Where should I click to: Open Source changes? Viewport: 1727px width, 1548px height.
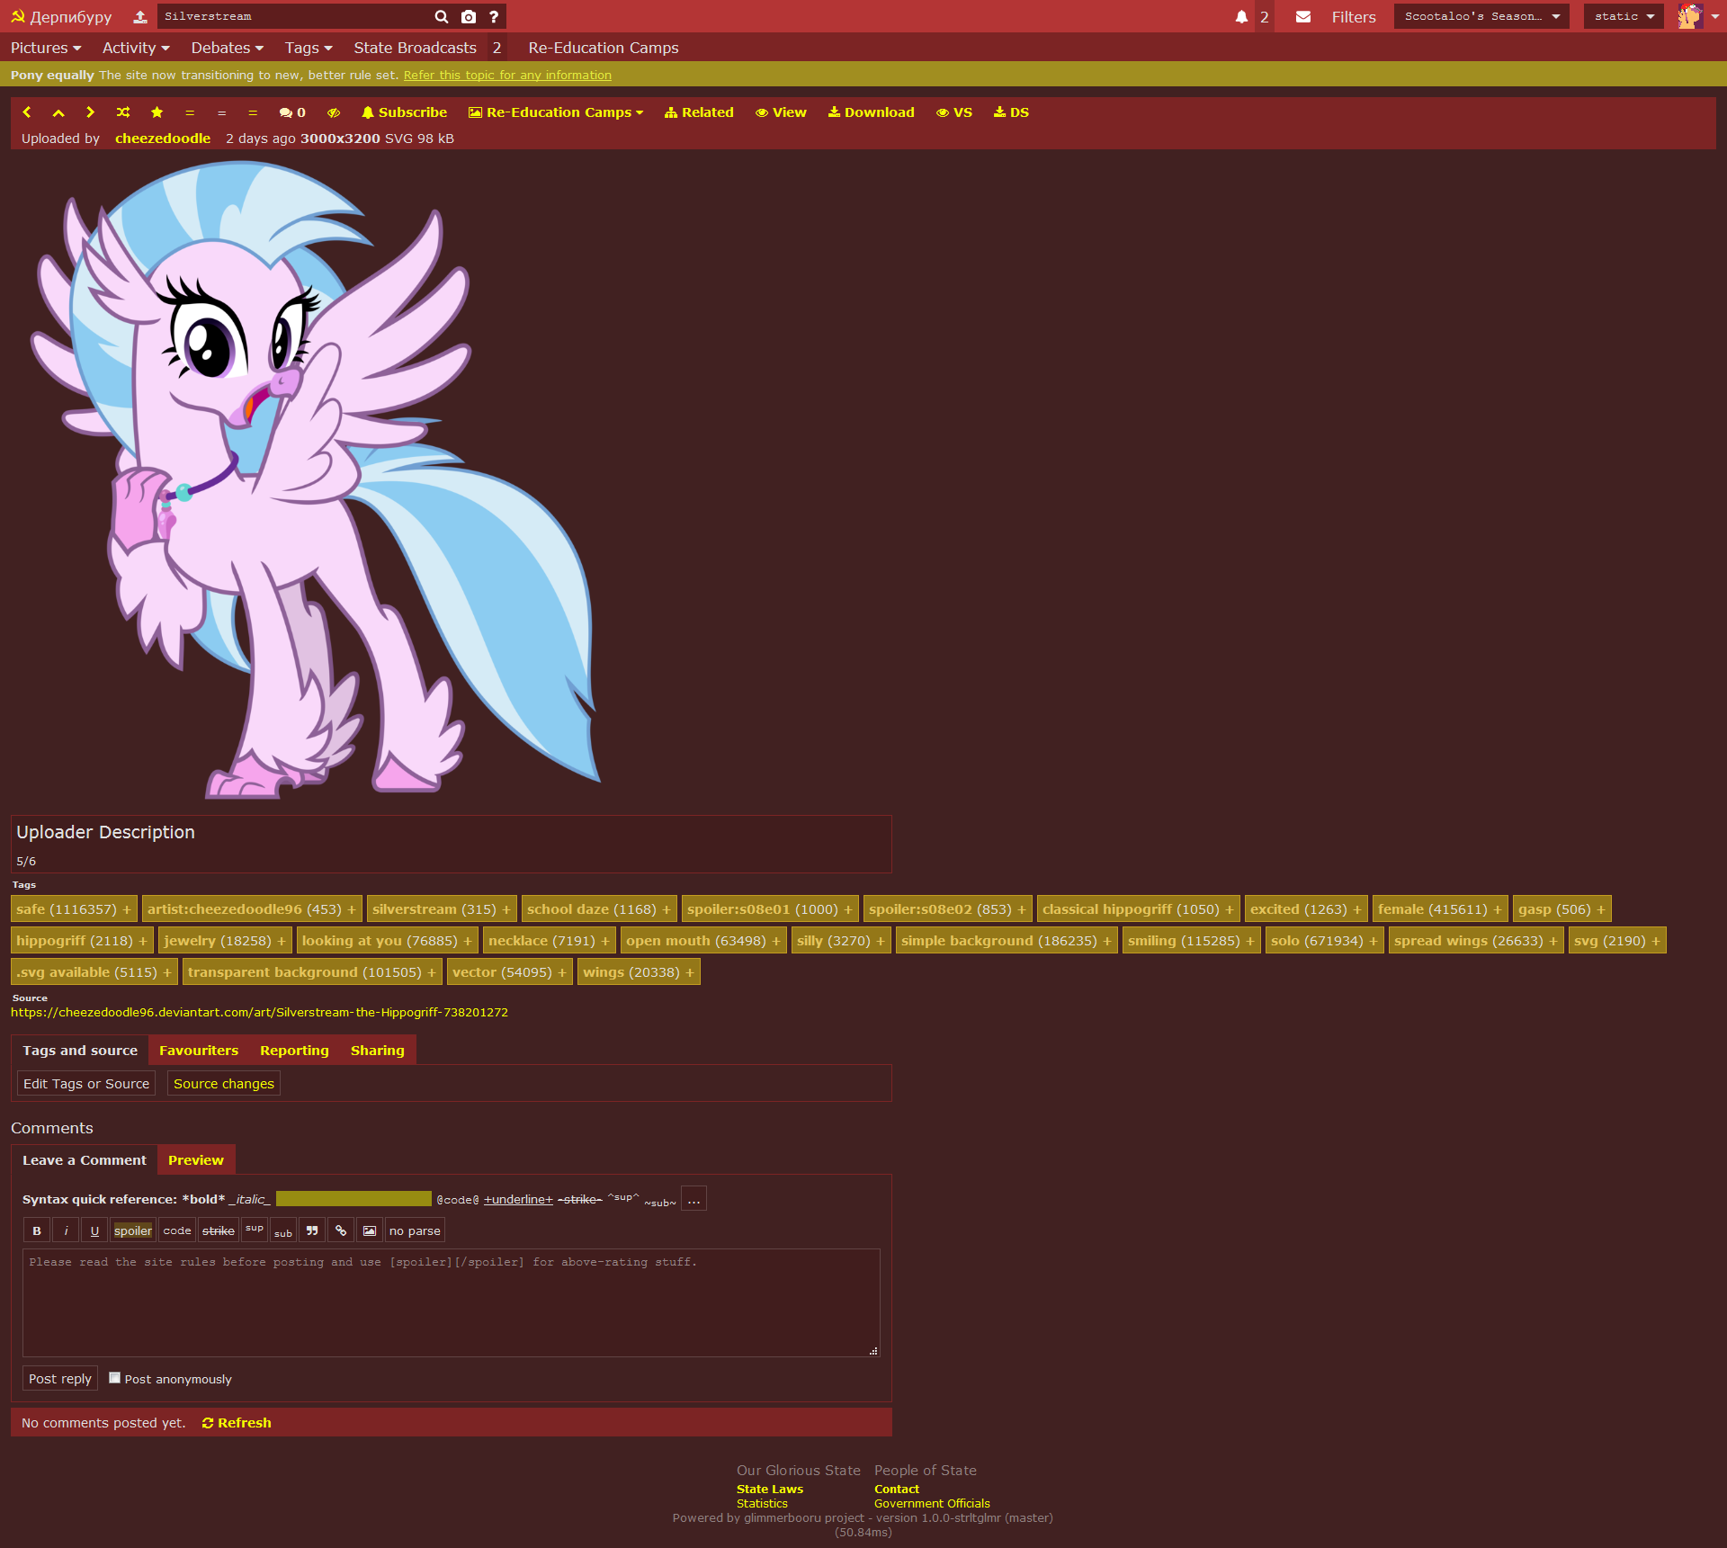point(224,1084)
